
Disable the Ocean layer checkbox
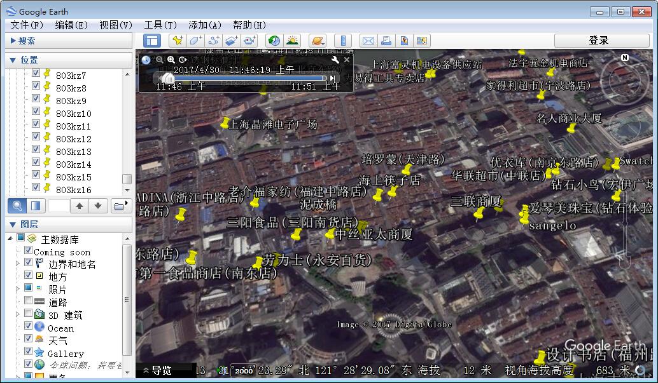pos(28,326)
